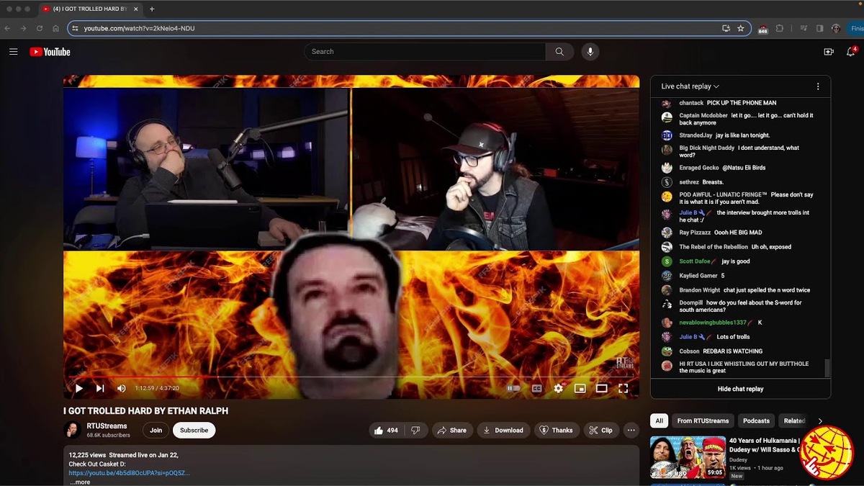Click the Join membership button

156,430
